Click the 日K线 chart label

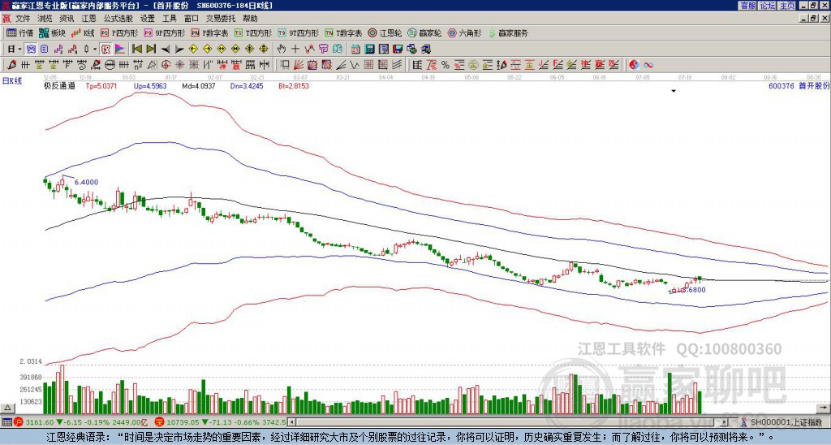coord(12,80)
